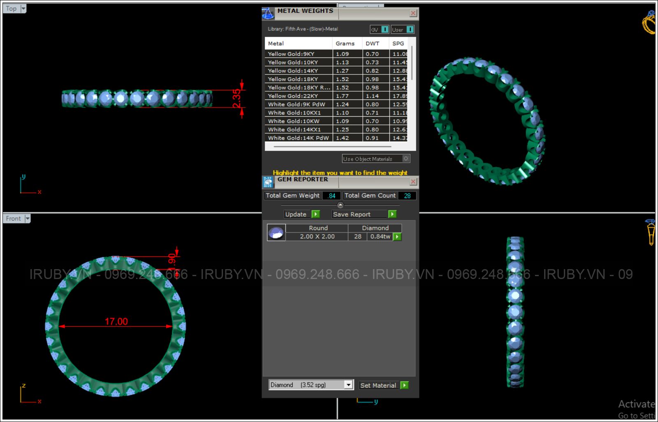The image size is (658, 422).
Task: Open the Top viewport dropdown menu
Action: coord(23,9)
